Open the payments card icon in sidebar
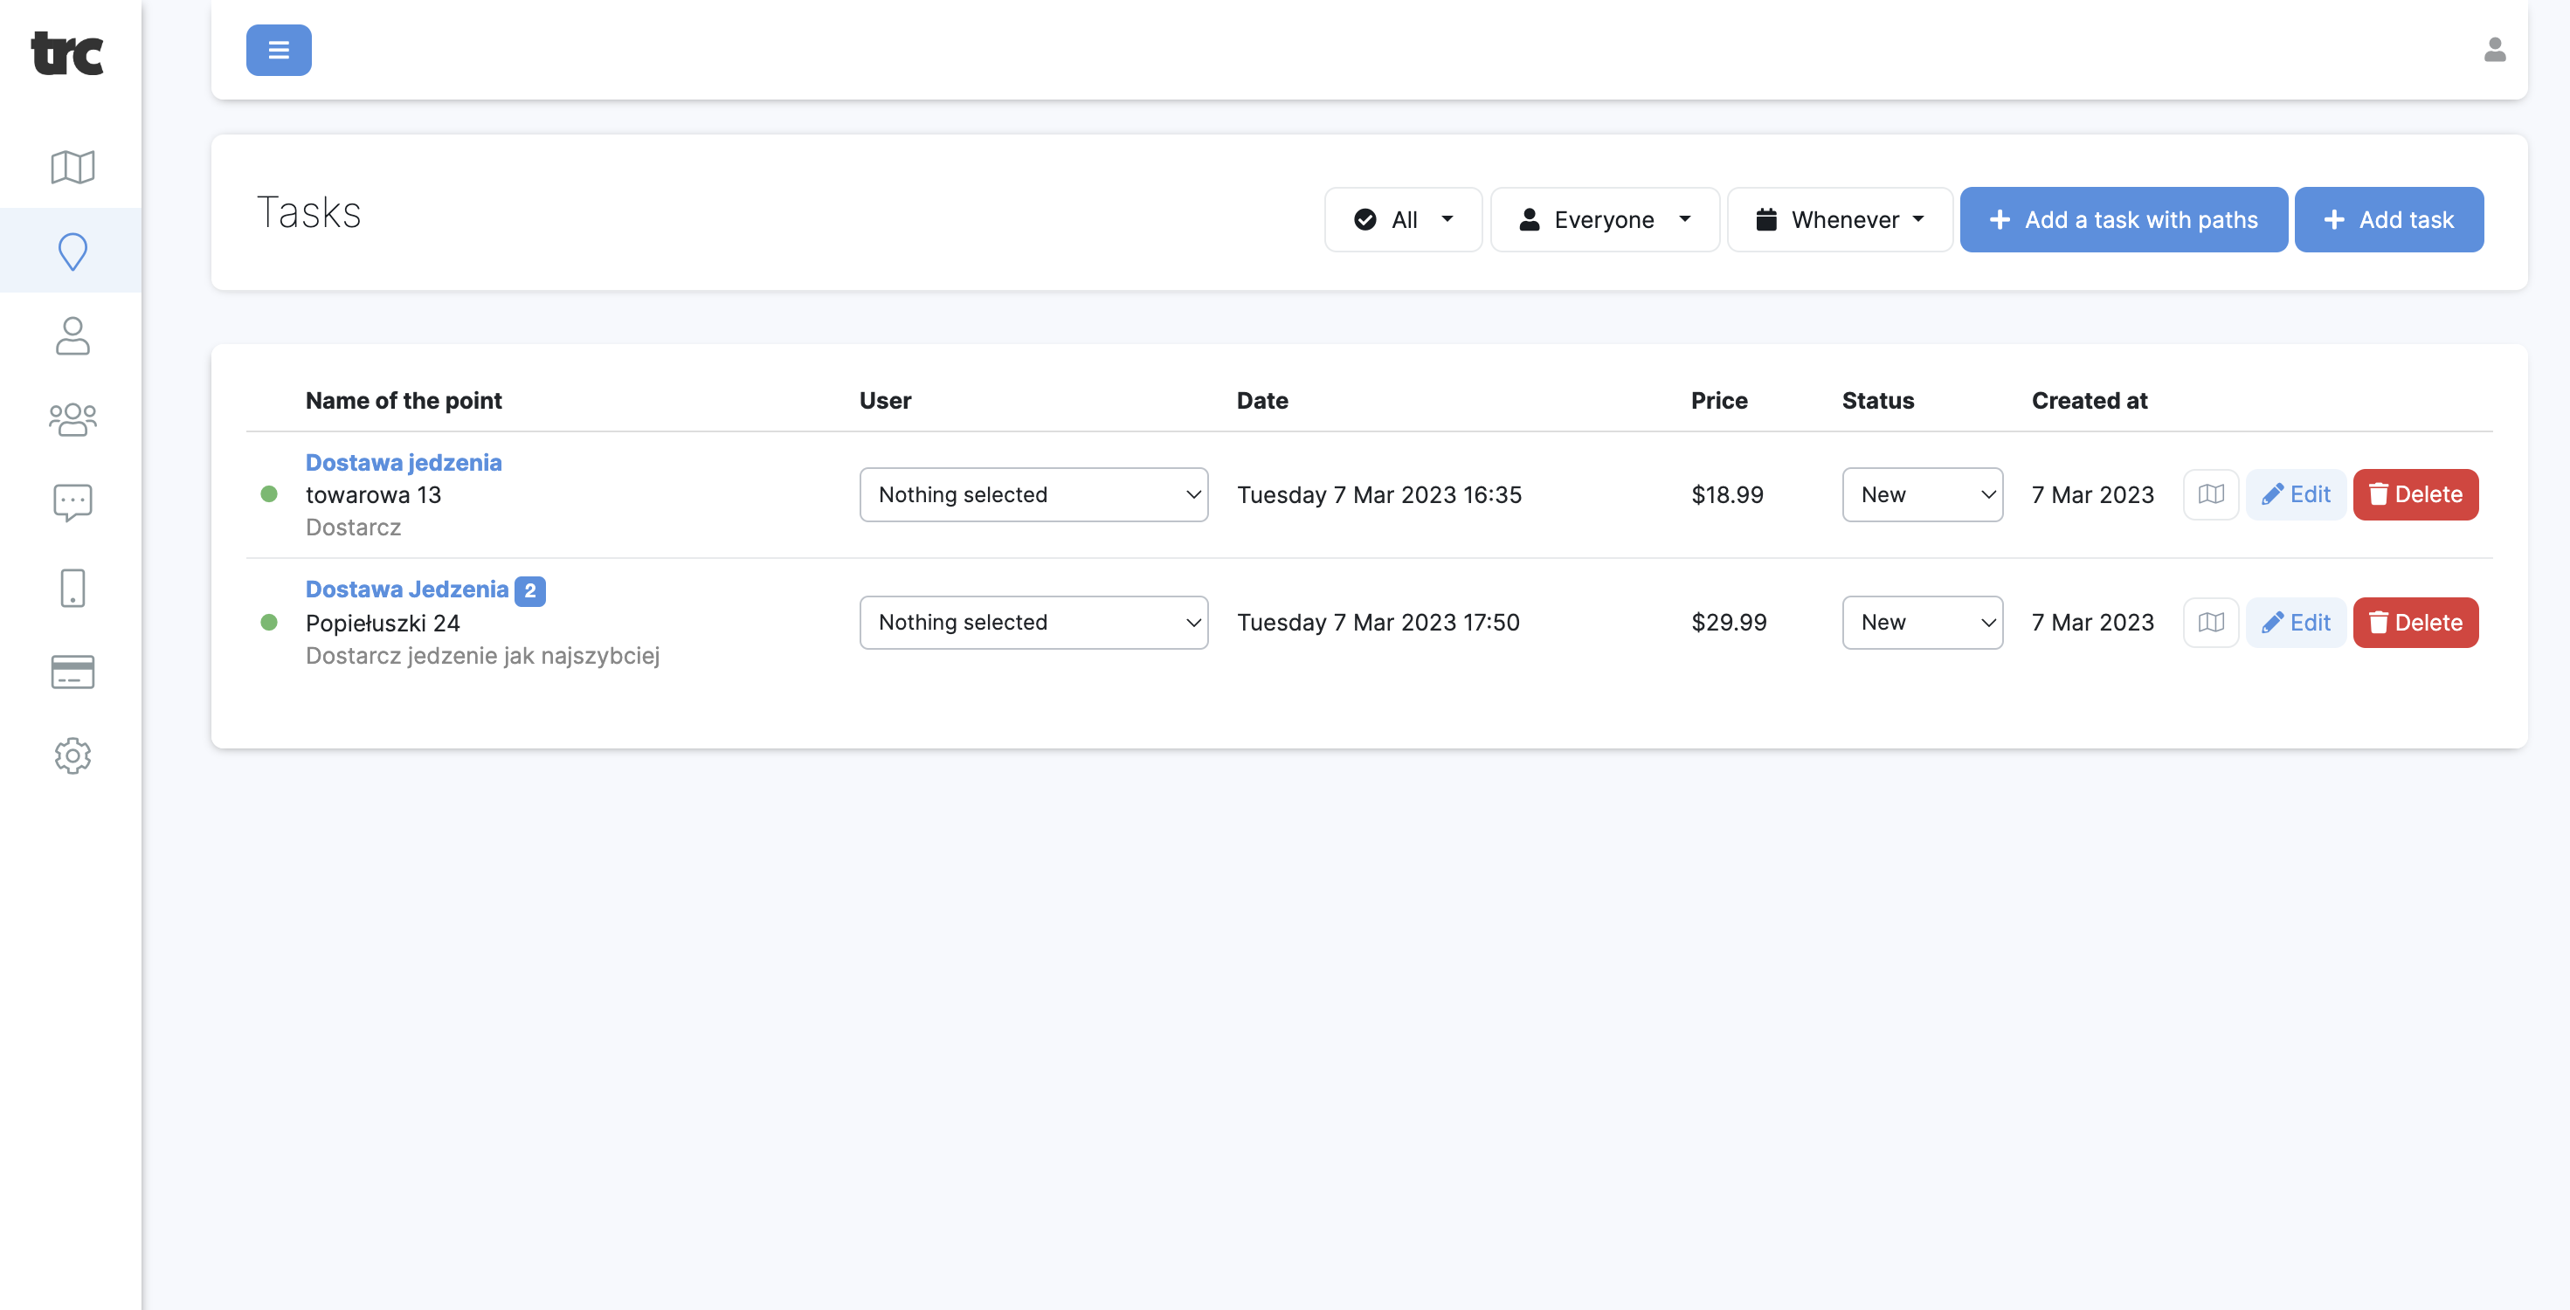The width and height of the screenshot is (2570, 1310). pos(72,672)
